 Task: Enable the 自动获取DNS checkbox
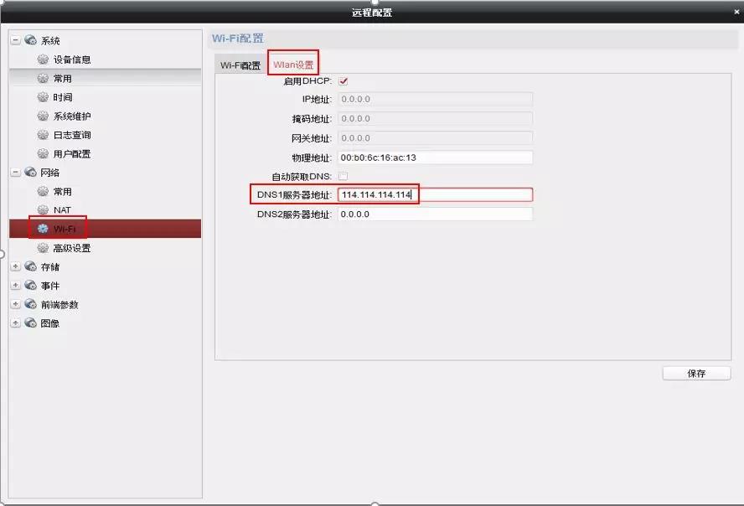pyautogui.click(x=343, y=176)
